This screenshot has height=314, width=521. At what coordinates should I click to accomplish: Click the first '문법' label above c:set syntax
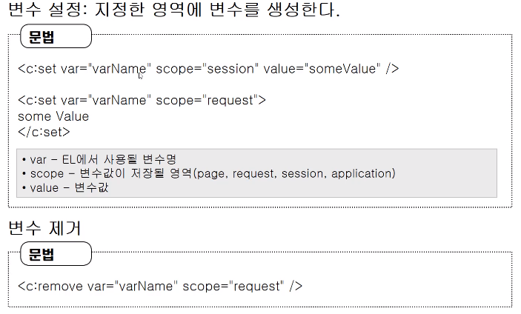(x=56, y=36)
